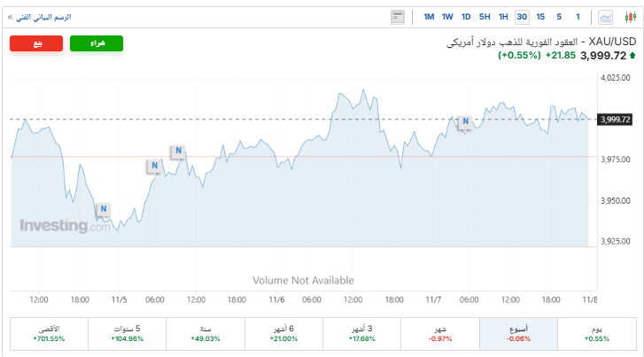Select the 5H timeframe interval
644x357 pixels.
coord(485,17)
